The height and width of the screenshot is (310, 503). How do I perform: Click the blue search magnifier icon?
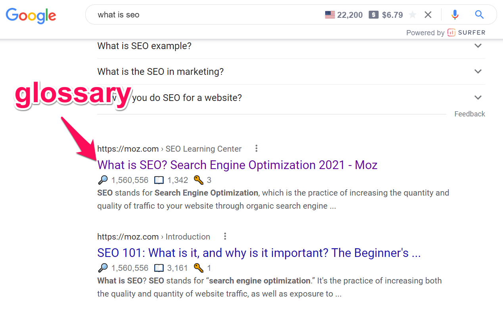[480, 15]
